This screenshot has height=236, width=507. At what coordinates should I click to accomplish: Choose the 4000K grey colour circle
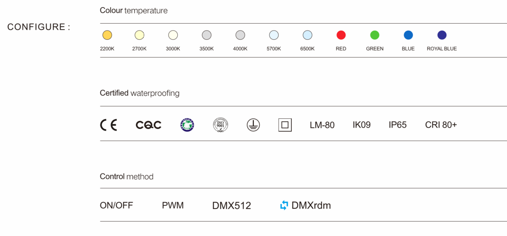click(x=240, y=35)
